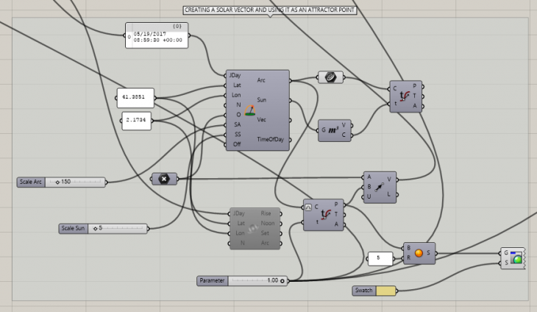Click the curve parameter hexagon icon
The image size is (537, 312).
(331, 77)
